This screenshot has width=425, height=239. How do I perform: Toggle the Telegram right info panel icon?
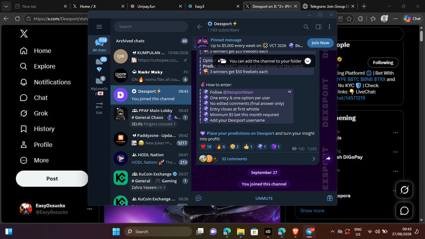pos(318,27)
